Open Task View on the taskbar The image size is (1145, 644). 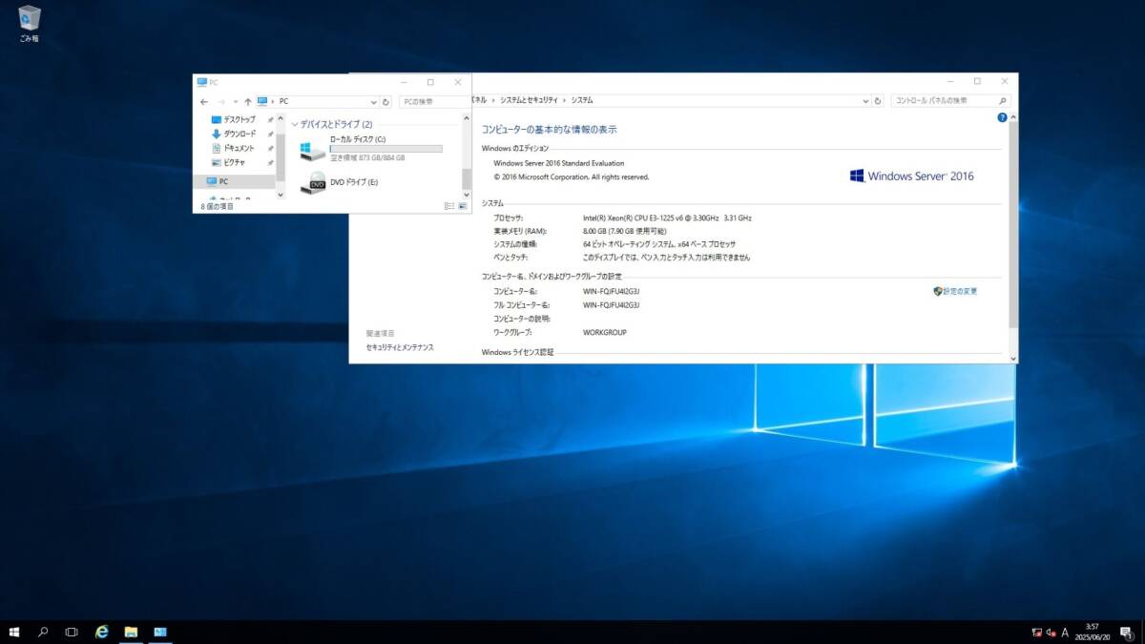click(x=72, y=632)
